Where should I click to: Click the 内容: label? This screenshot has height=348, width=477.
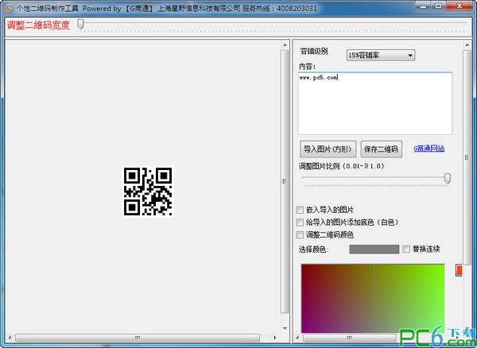pyautogui.click(x=307, y=67)
